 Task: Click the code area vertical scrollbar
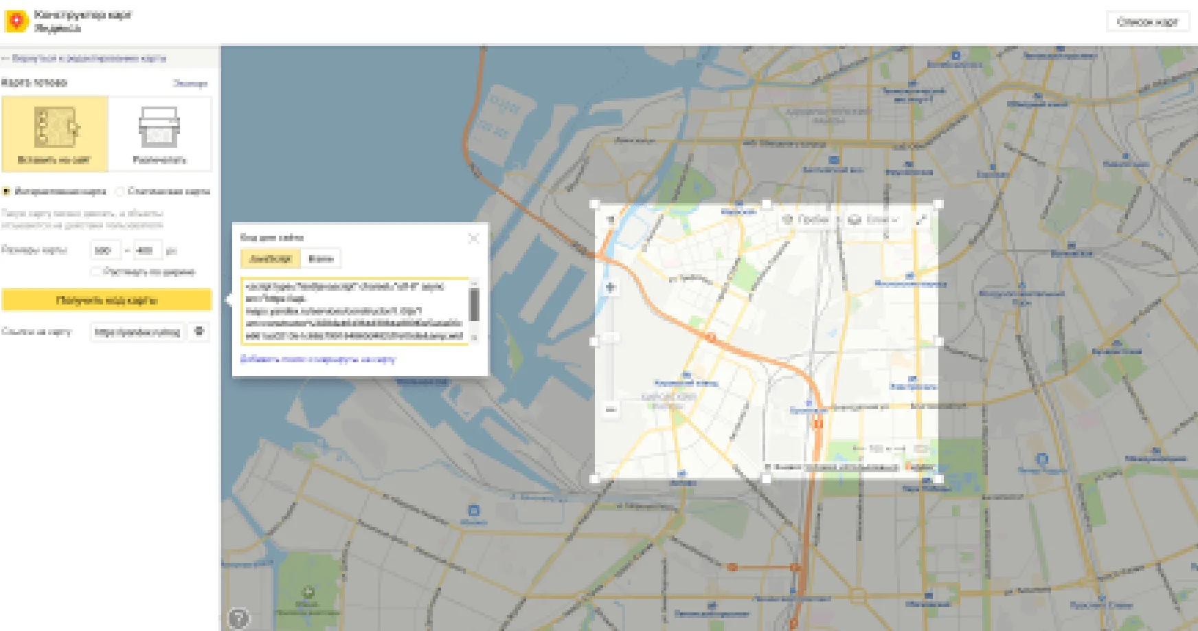click(474, 305)
